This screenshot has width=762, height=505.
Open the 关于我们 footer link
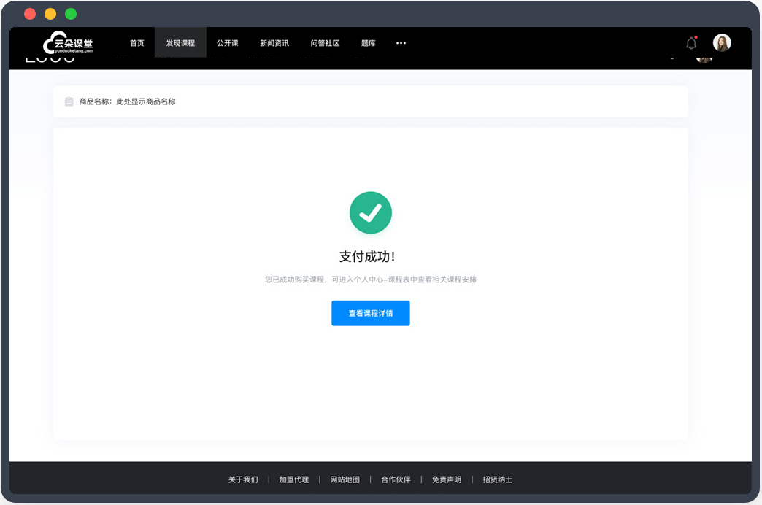click(x=243, y=479)
